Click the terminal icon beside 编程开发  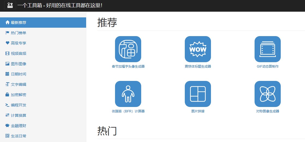click(7, 105)
